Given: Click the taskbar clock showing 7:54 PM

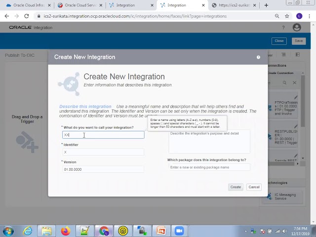Looking at the screenshot, I should click(300, 231).
